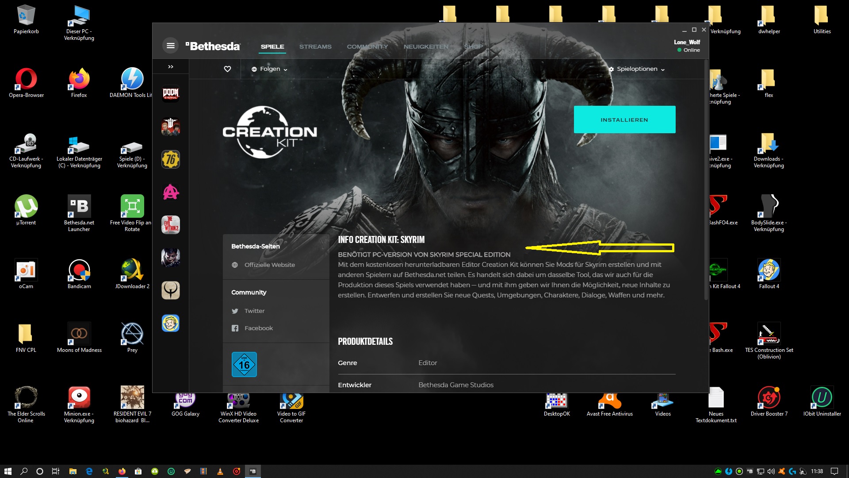This screenshot has width=849, height=478.
Task: Open the Twitter community link
Action: click(254, 311)
